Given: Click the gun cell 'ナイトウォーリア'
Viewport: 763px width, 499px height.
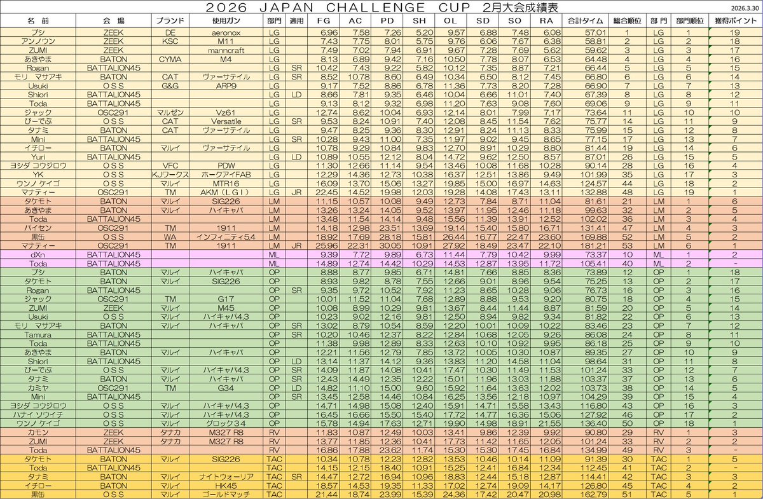Looking at the screenshot, I should point(227,476).
